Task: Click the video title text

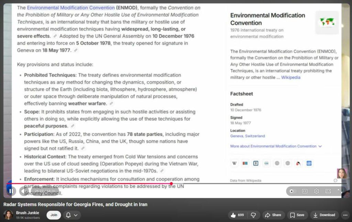Action: (75, 204)
